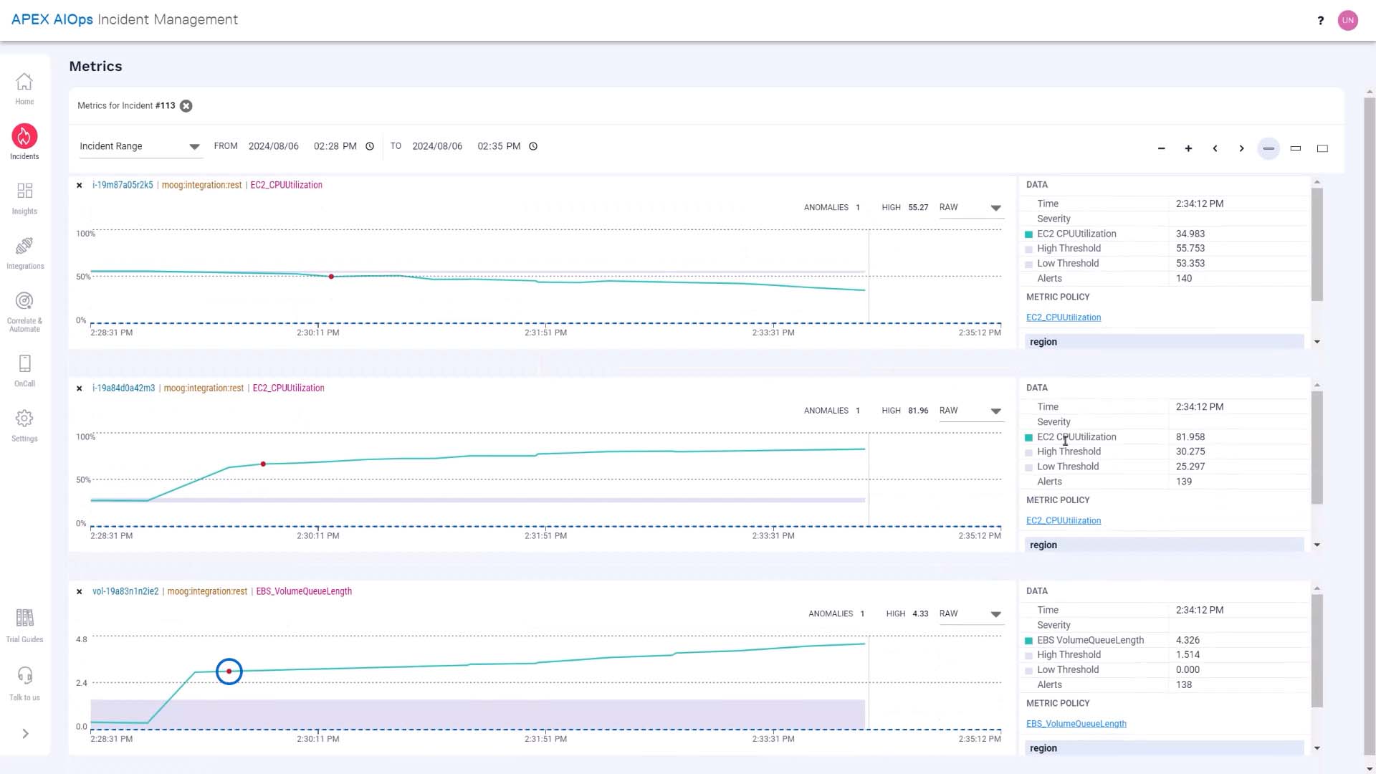
Task: Toggle EC2 CPUUtilization series in first data panel
Action: pos(1029,234)
